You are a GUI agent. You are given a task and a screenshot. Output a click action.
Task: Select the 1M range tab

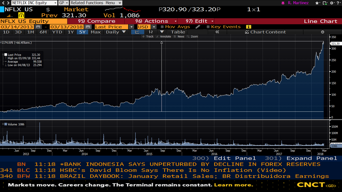pos(31,32)
